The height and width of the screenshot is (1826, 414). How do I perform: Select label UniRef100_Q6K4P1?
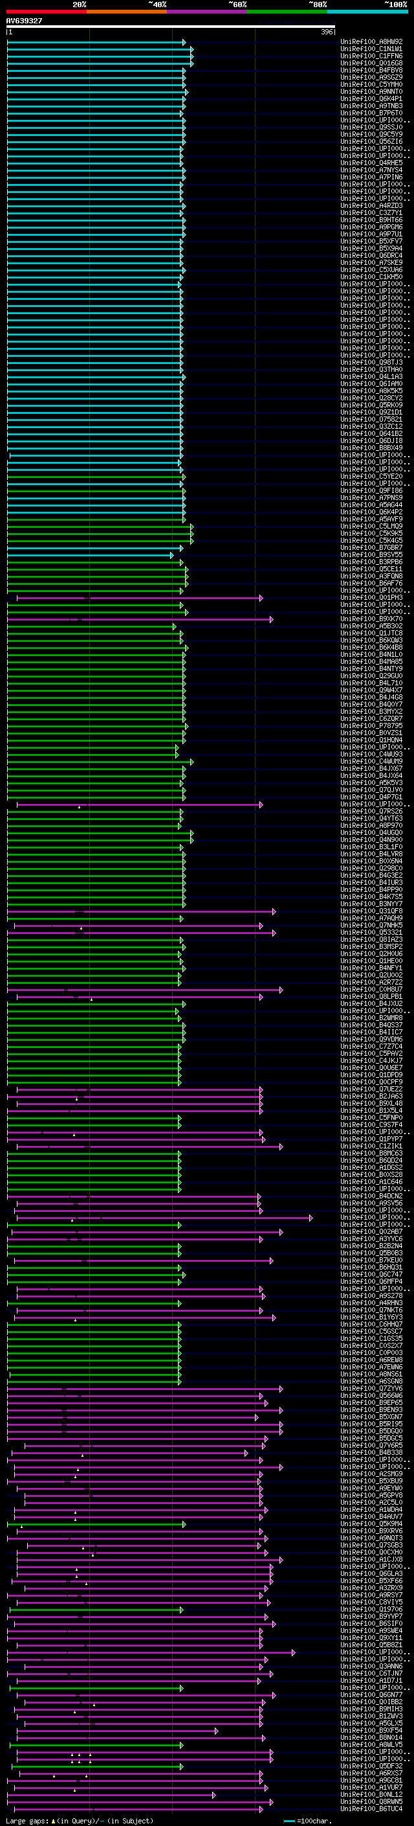tap(371, 98)
